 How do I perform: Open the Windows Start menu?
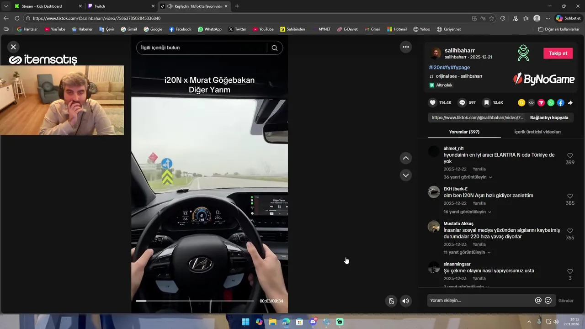tap(245, 322)
